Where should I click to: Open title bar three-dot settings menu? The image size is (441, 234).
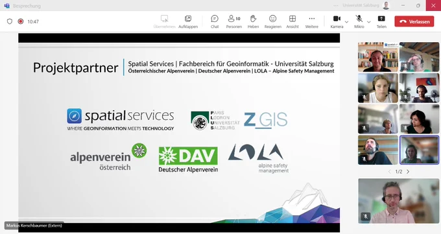coord(336,5)
